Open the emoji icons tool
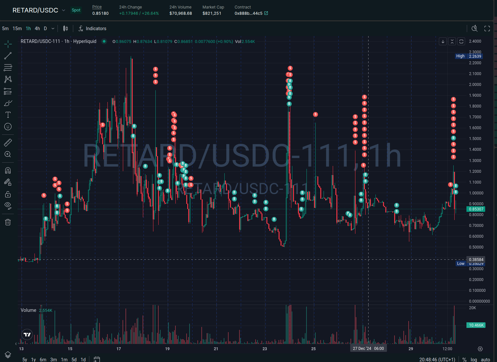 point(7,127)
